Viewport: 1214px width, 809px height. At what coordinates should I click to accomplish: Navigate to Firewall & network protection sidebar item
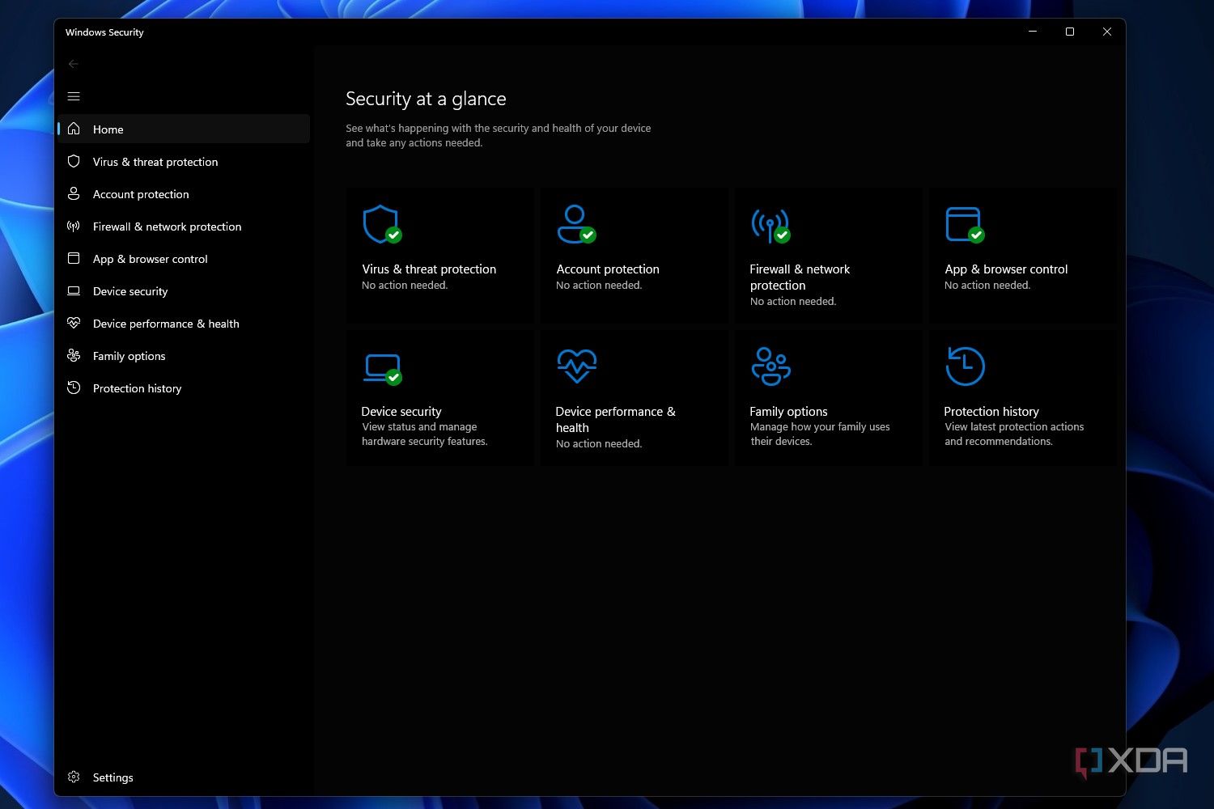[x=167, y=227]
